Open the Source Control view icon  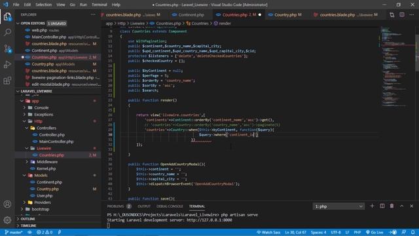coord(7,49)
